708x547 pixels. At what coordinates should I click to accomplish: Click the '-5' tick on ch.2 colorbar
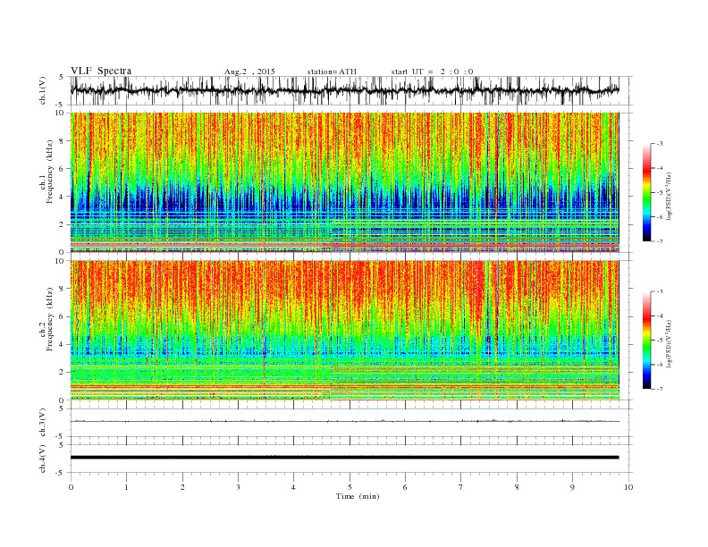click(x=660, y=341)
